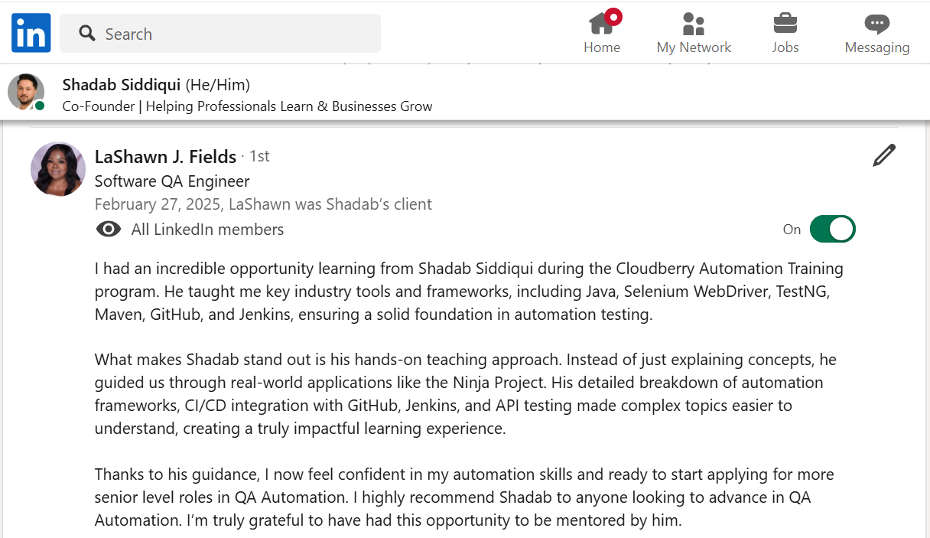The width and height of the screenshot is (930, 538).
Task: Click the All LinkedIn members label
Action: click(207, 229)
